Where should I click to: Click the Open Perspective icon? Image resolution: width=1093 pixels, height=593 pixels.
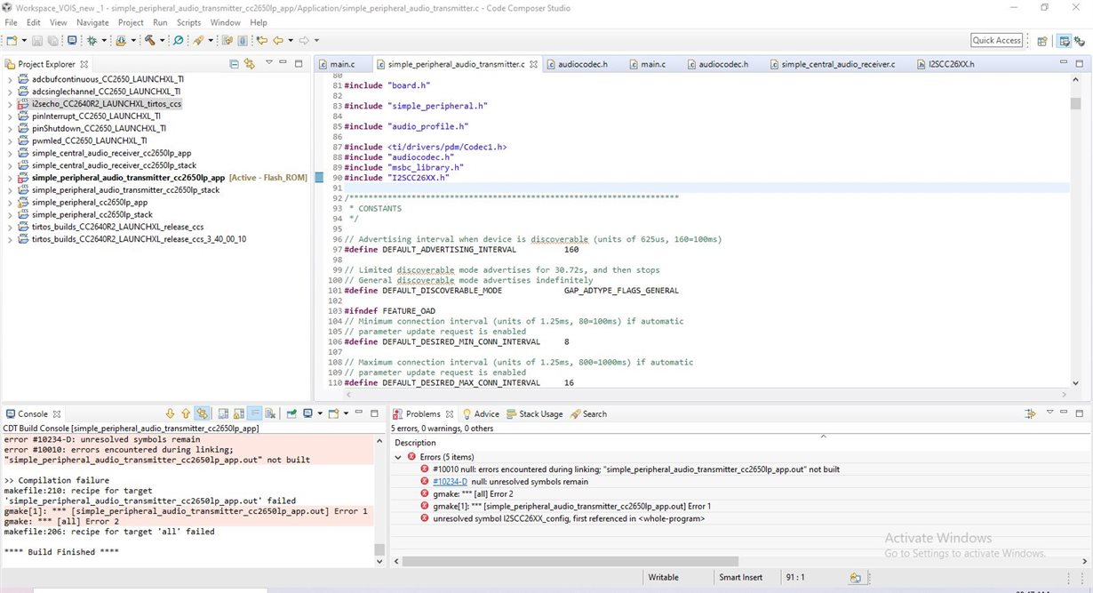1041,40
